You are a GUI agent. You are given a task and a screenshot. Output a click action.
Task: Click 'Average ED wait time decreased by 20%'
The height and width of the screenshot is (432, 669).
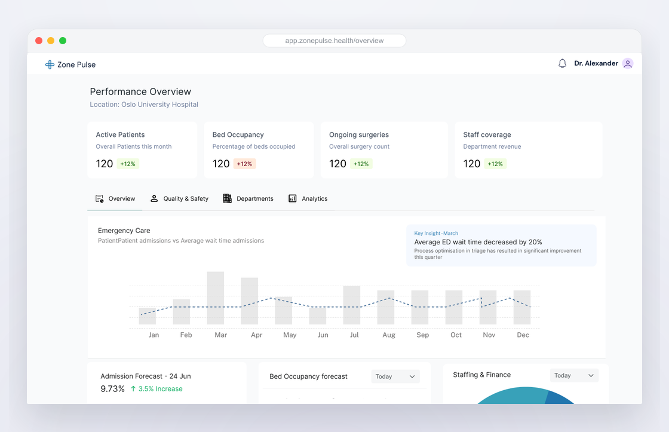[x=478, y=241]
